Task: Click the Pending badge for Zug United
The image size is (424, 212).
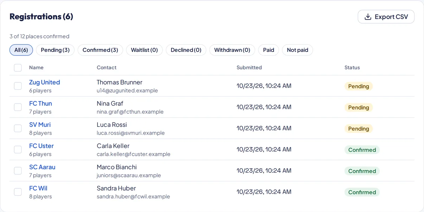Action: (x=359, y=86)
